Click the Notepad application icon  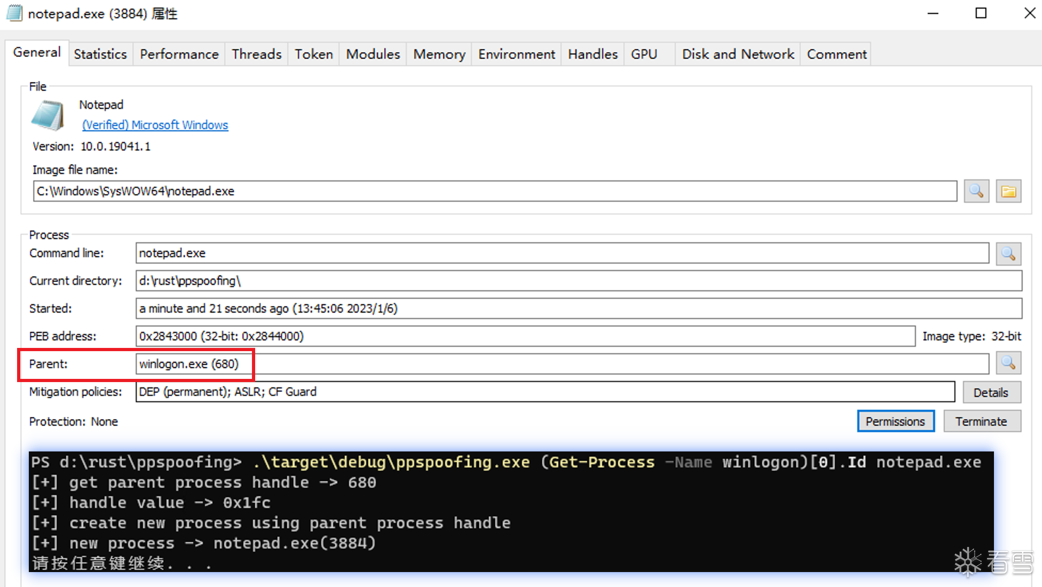tap(48, 115)
